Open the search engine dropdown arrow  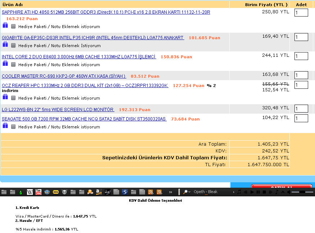pos(189,192)
